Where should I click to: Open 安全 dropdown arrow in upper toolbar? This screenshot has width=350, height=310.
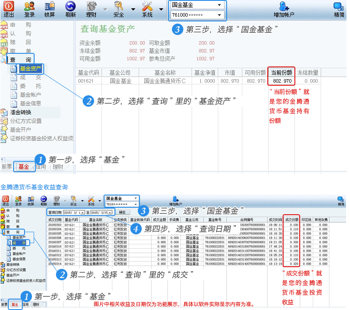(133, 9)
